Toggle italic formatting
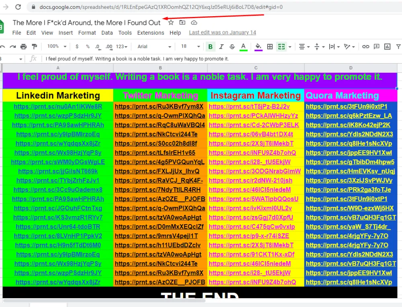Screen dimensions: 402x307 tap(221, 47)
